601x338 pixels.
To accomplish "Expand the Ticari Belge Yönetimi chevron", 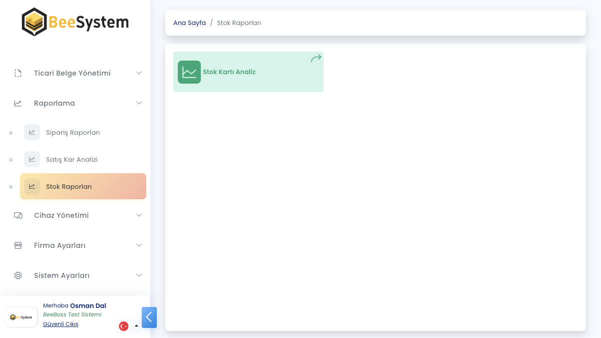I will pos(139,73).
